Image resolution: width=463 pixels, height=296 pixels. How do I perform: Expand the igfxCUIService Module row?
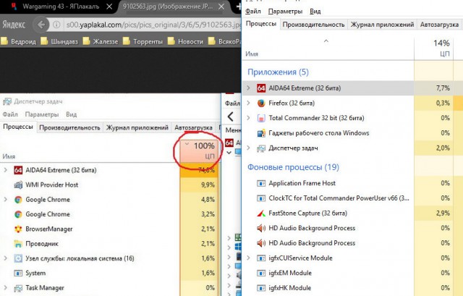coord(248,258)
